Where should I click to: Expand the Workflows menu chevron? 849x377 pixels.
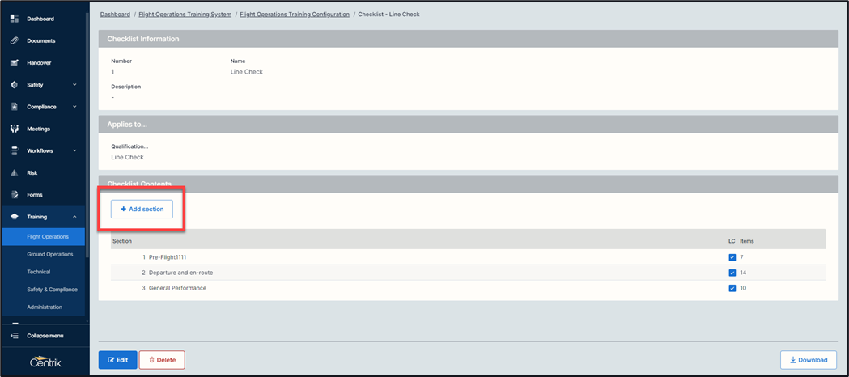74,151
